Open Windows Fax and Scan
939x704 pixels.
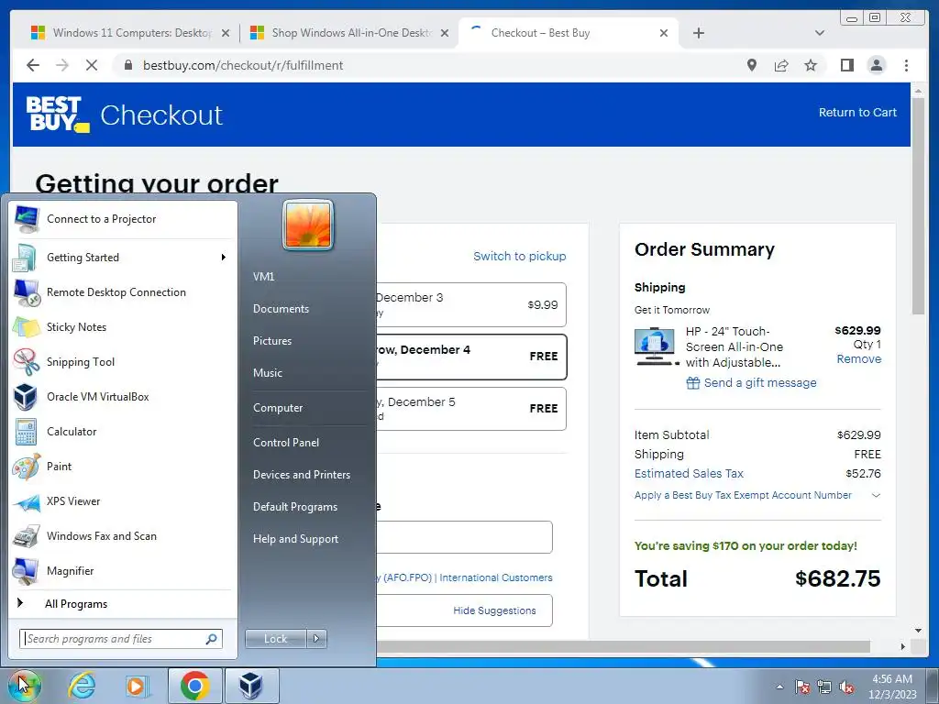click(x=122, y=535)
